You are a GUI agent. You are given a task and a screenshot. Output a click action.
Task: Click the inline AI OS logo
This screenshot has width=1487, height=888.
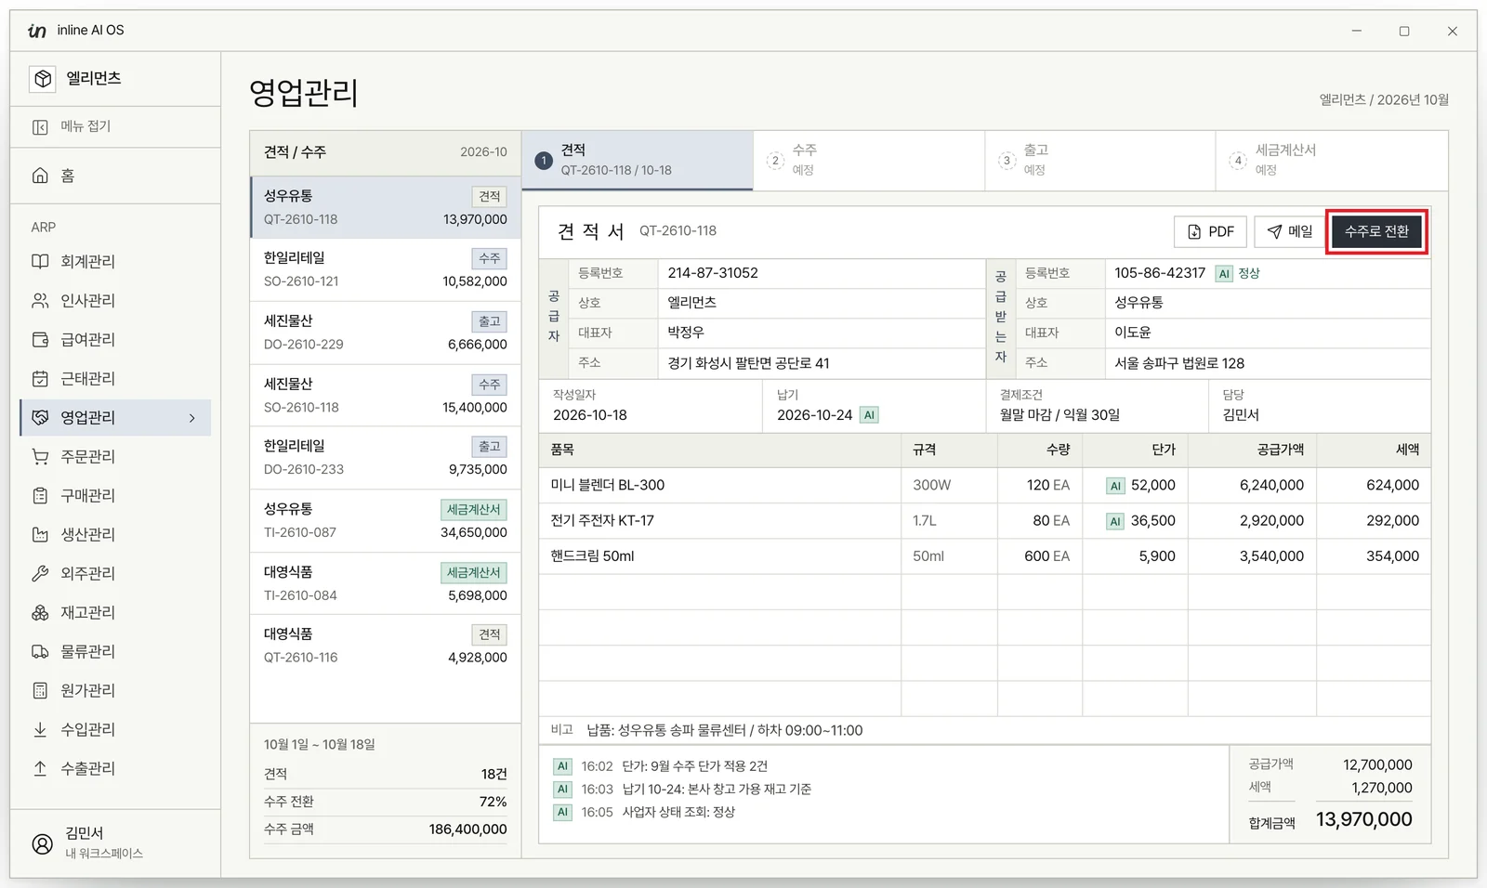pos(37,31)
